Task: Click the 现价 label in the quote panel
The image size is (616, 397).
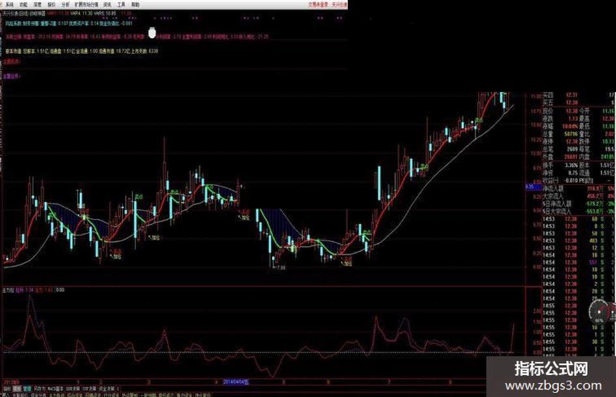Action: tap(548, 111)
